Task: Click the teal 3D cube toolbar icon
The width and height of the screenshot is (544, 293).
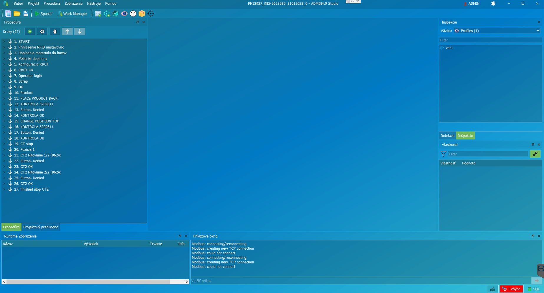Action: (x=115, y=14)
